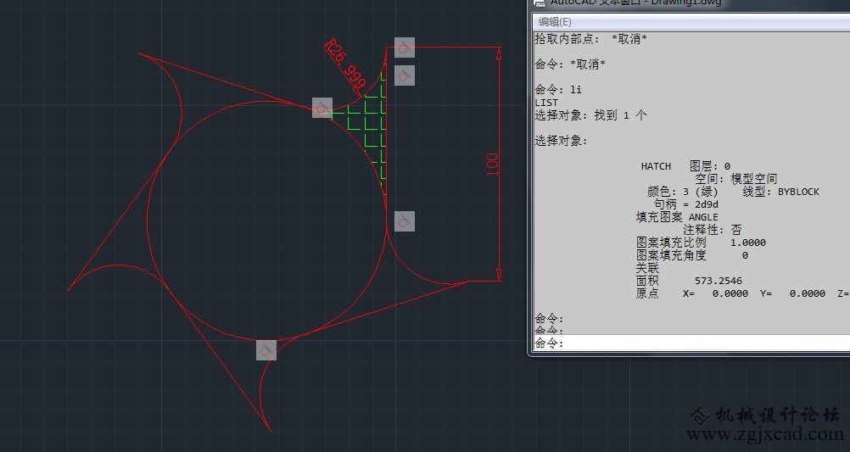Click the '线型: BYBLOCK' value
This screenshot has height=452, width=850.
click(x=781, y=192)
